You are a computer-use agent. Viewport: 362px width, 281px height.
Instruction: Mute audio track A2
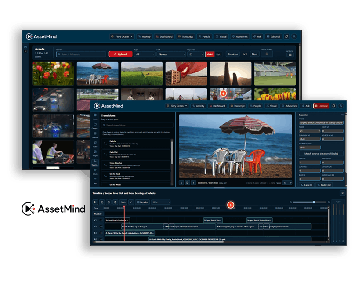coord(101,239)
